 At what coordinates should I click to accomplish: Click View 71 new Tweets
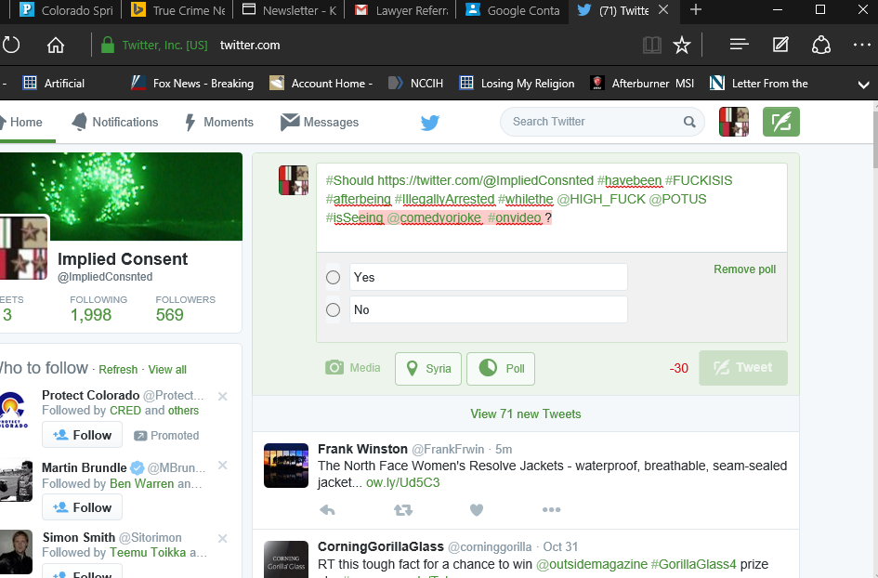(x=525, y=414)
